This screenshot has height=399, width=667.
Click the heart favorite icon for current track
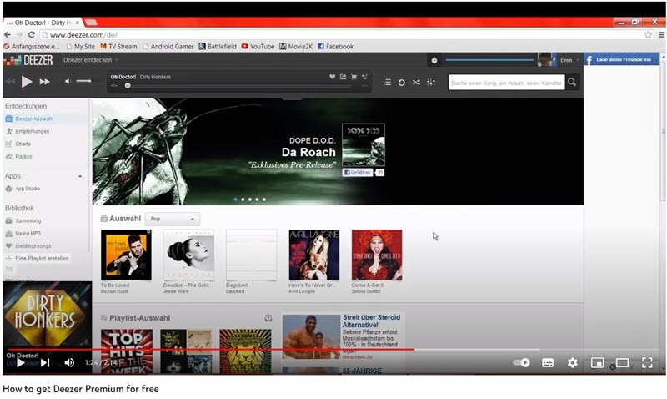tap(332, 77)
